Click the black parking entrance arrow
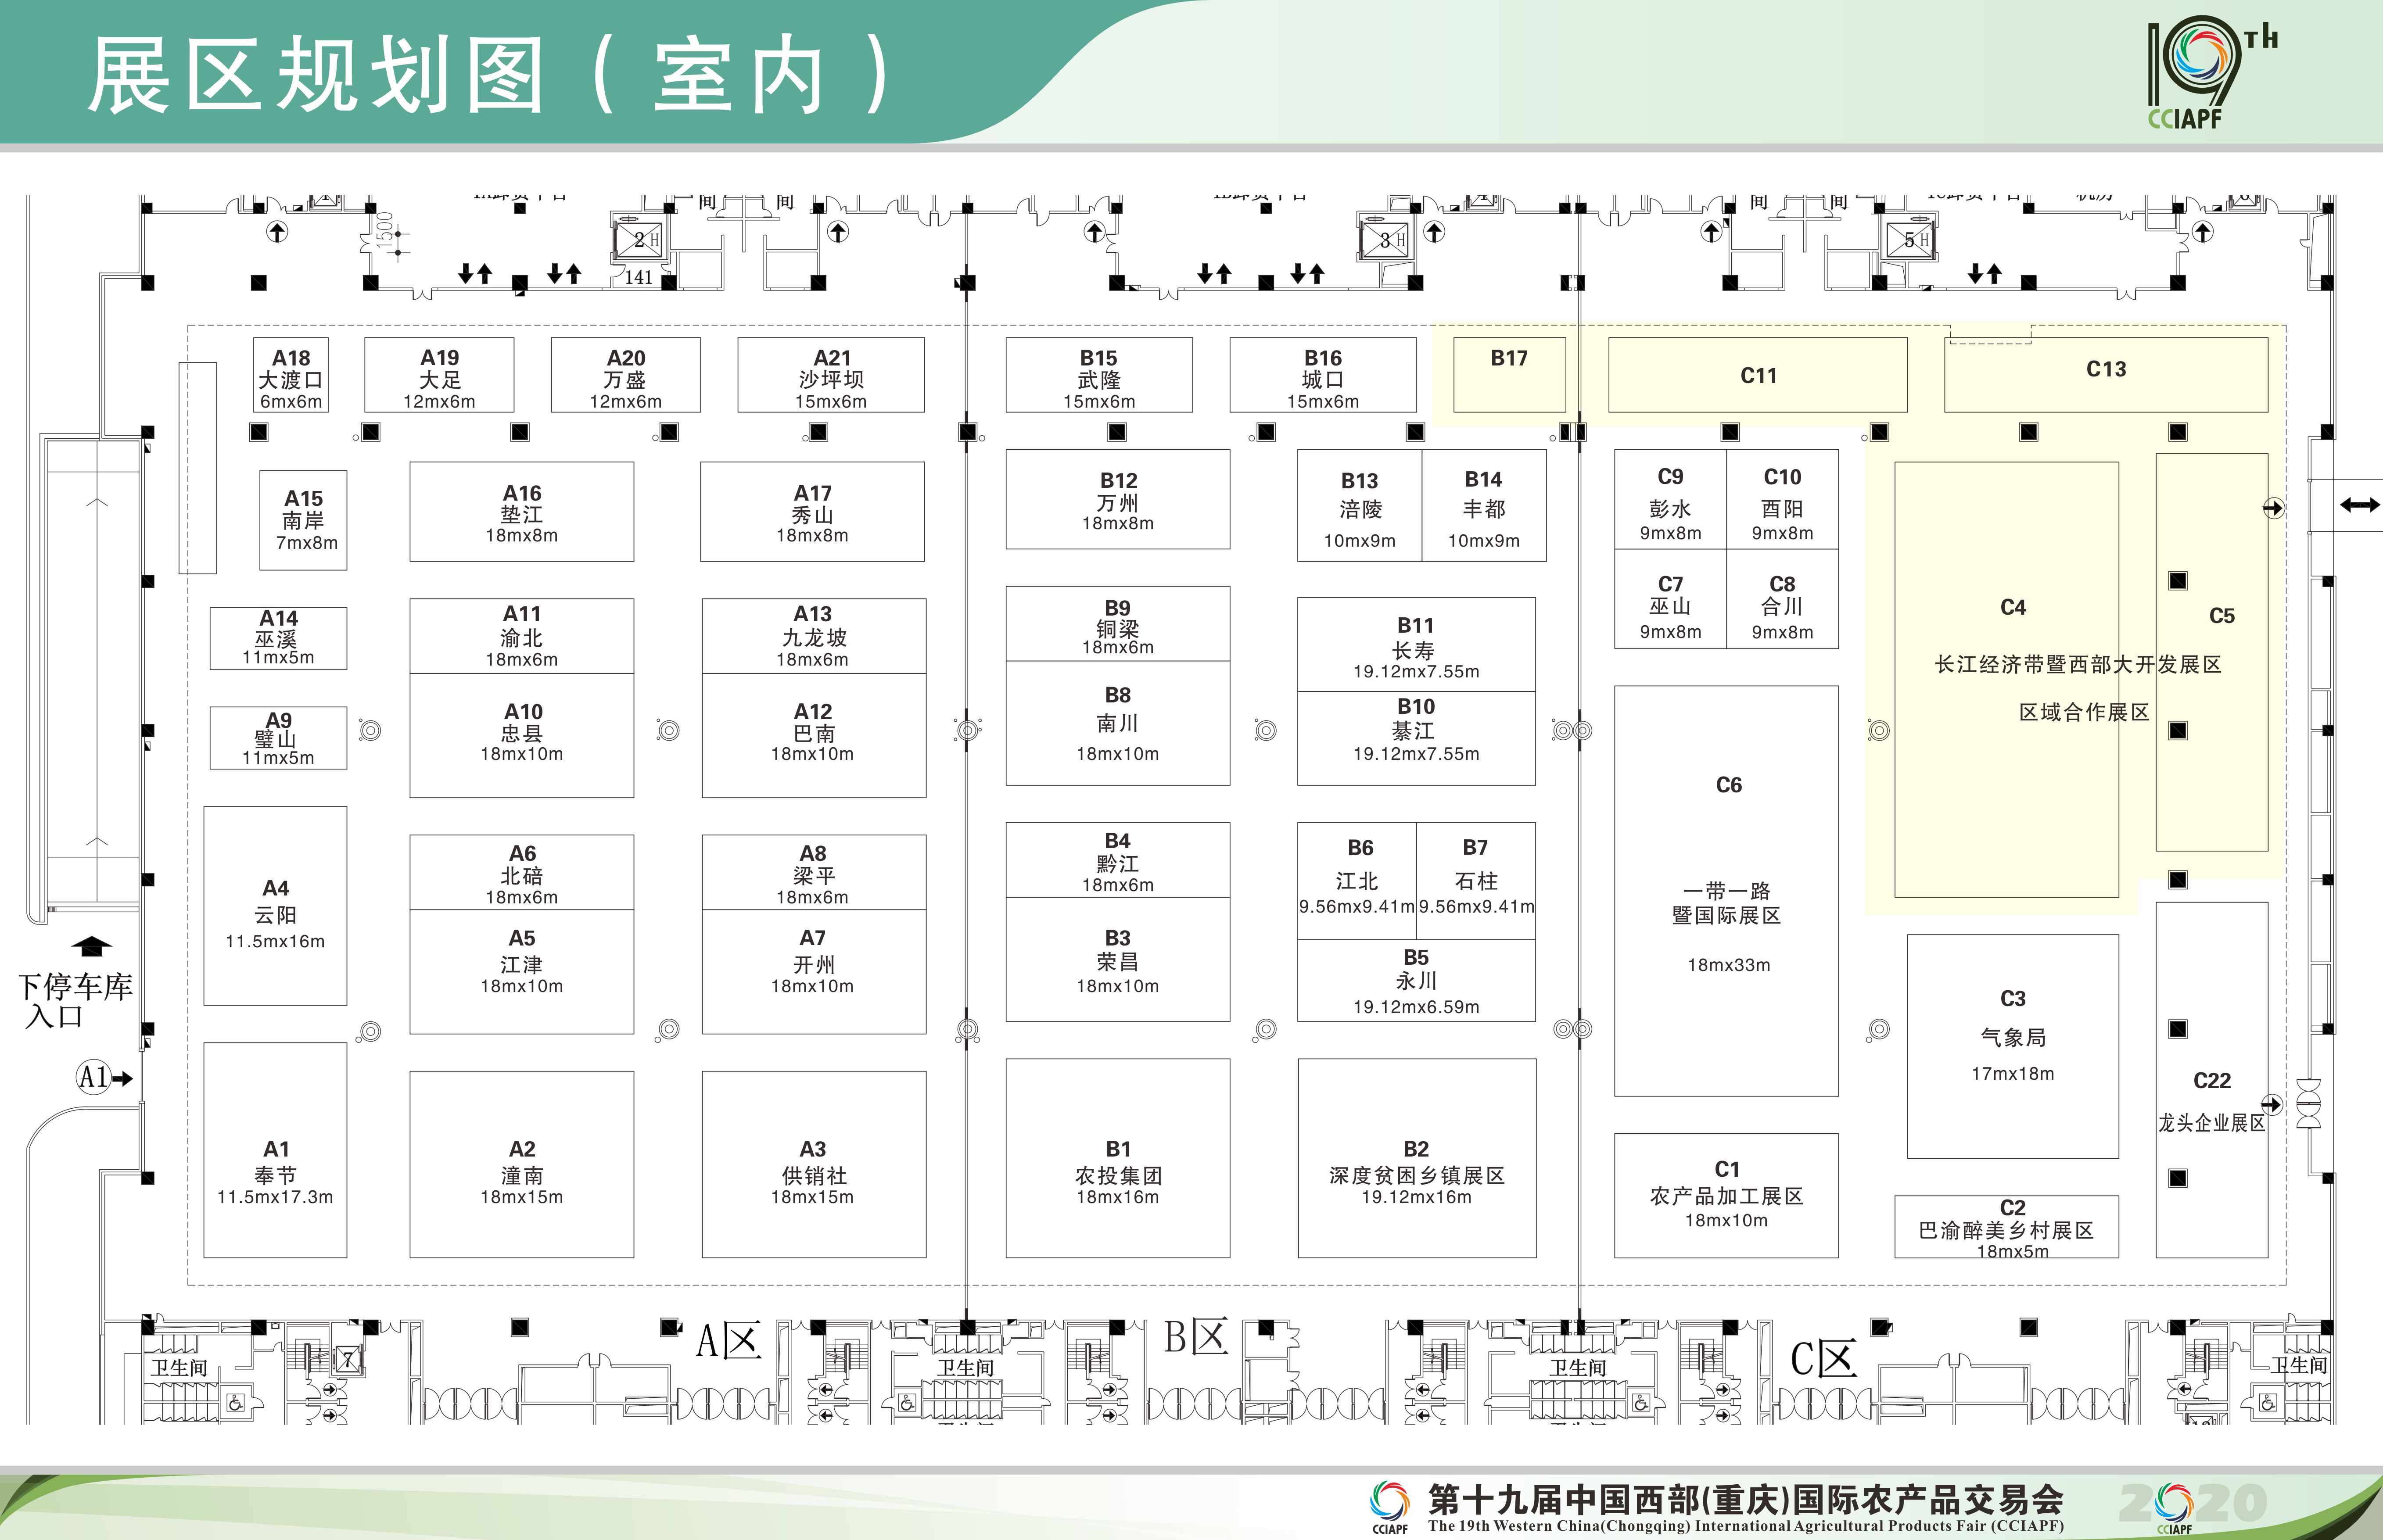 click(x=92, y=945)
